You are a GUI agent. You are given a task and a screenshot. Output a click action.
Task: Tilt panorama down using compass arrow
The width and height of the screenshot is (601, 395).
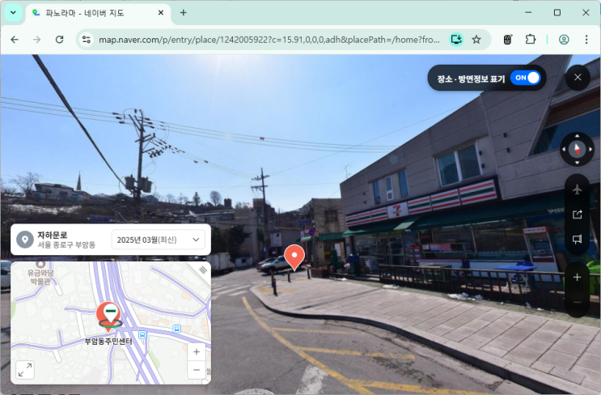pos(577,163)
